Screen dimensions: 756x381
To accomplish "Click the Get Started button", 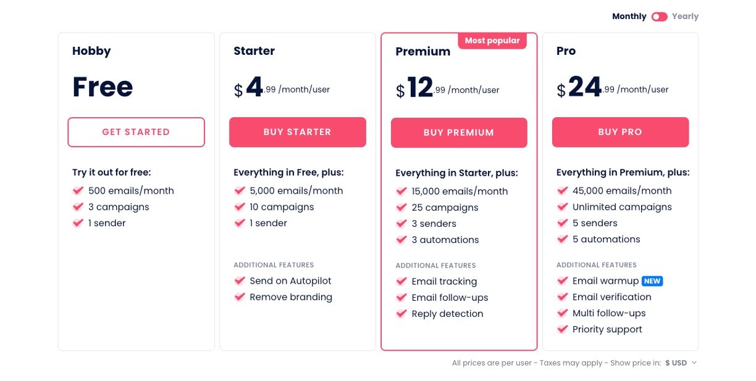I will [x=136, y=132].
